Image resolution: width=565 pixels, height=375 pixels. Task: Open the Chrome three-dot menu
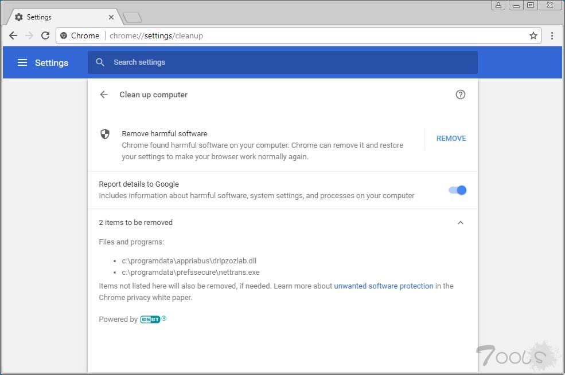(552, 35)
